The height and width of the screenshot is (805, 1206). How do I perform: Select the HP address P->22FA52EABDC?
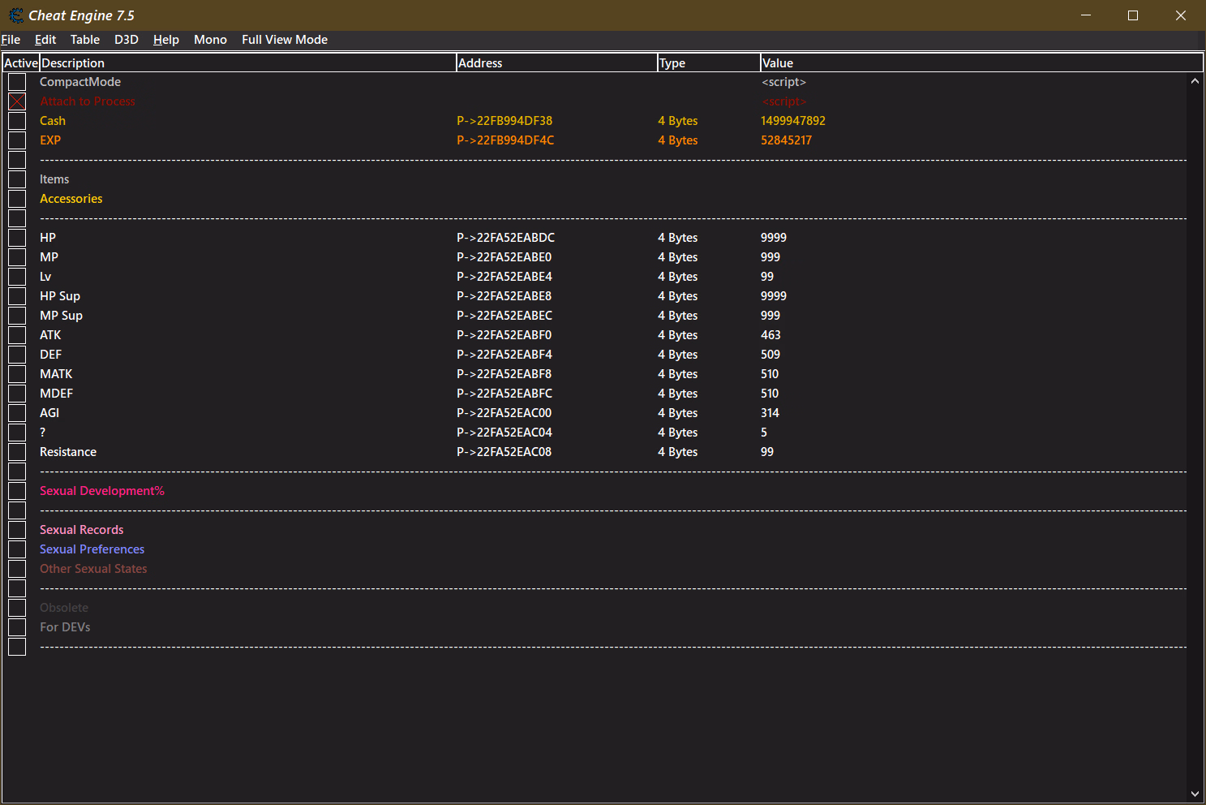pos(506,238)
